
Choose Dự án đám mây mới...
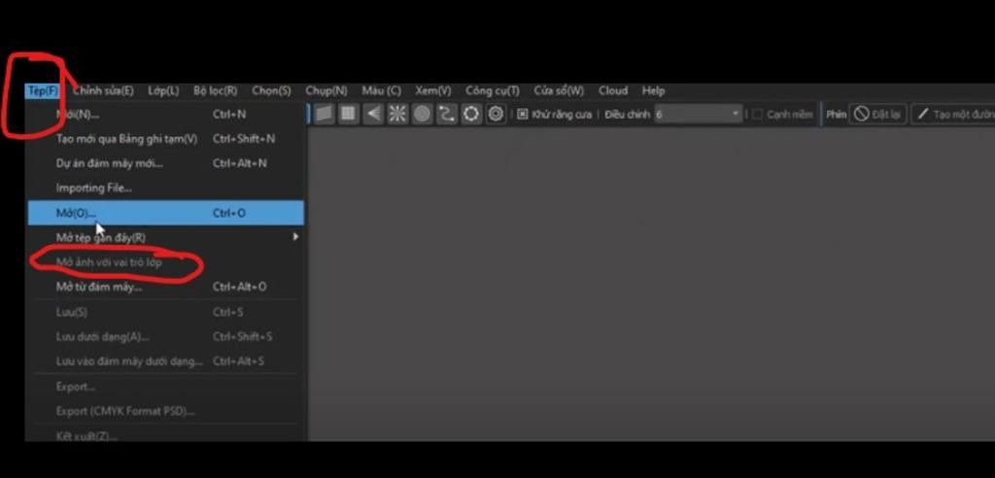[x=165, y=163]
